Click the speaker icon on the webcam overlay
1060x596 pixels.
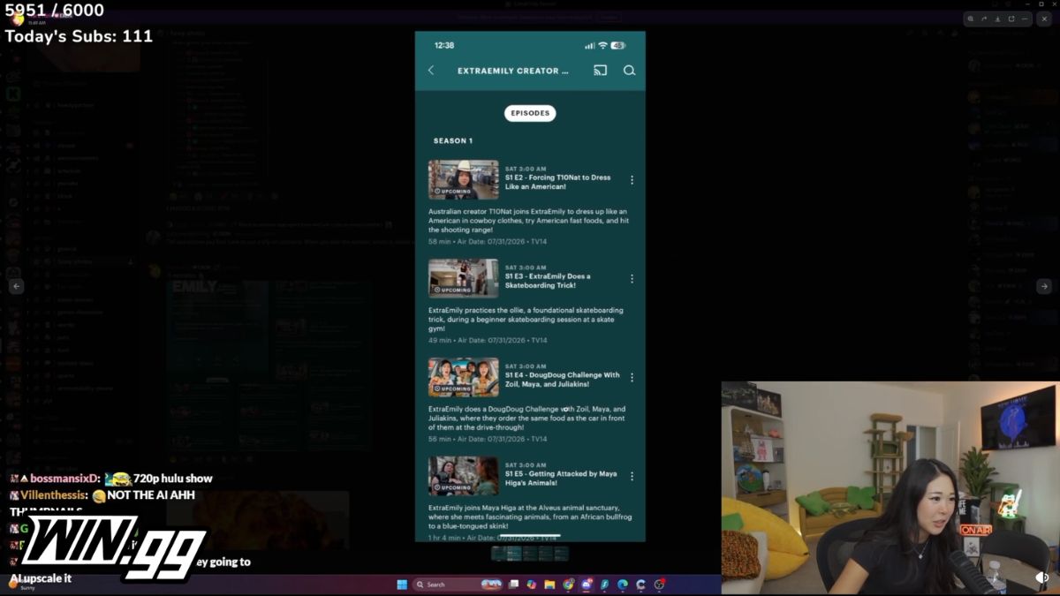point(1042,577)
